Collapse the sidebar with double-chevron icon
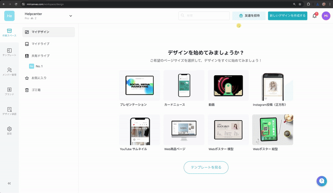Viewport: 333px width, 193px height. pos(9,183)
